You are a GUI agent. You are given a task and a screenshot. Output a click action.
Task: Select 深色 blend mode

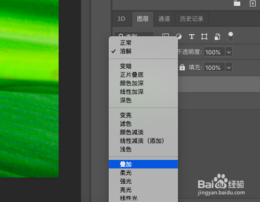[x=143, y=100]
